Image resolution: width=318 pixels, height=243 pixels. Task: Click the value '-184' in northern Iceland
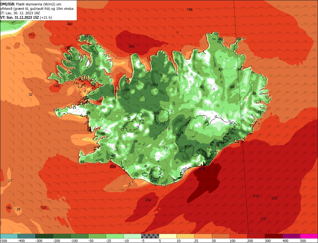(155, 85)
